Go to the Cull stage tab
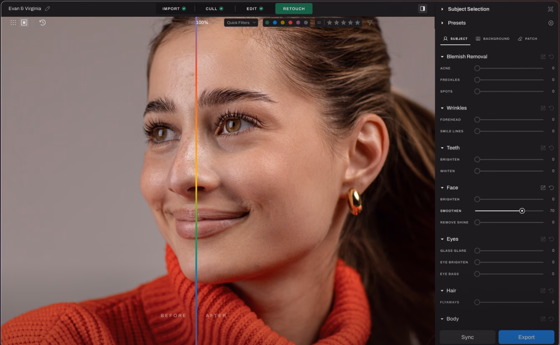Image resolution: width=560 pixels, height=345 pixels. click(x=214, y=8)
